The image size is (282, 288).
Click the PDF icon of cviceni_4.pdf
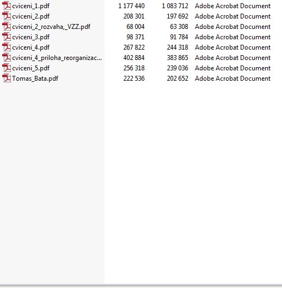coord(7,47)
